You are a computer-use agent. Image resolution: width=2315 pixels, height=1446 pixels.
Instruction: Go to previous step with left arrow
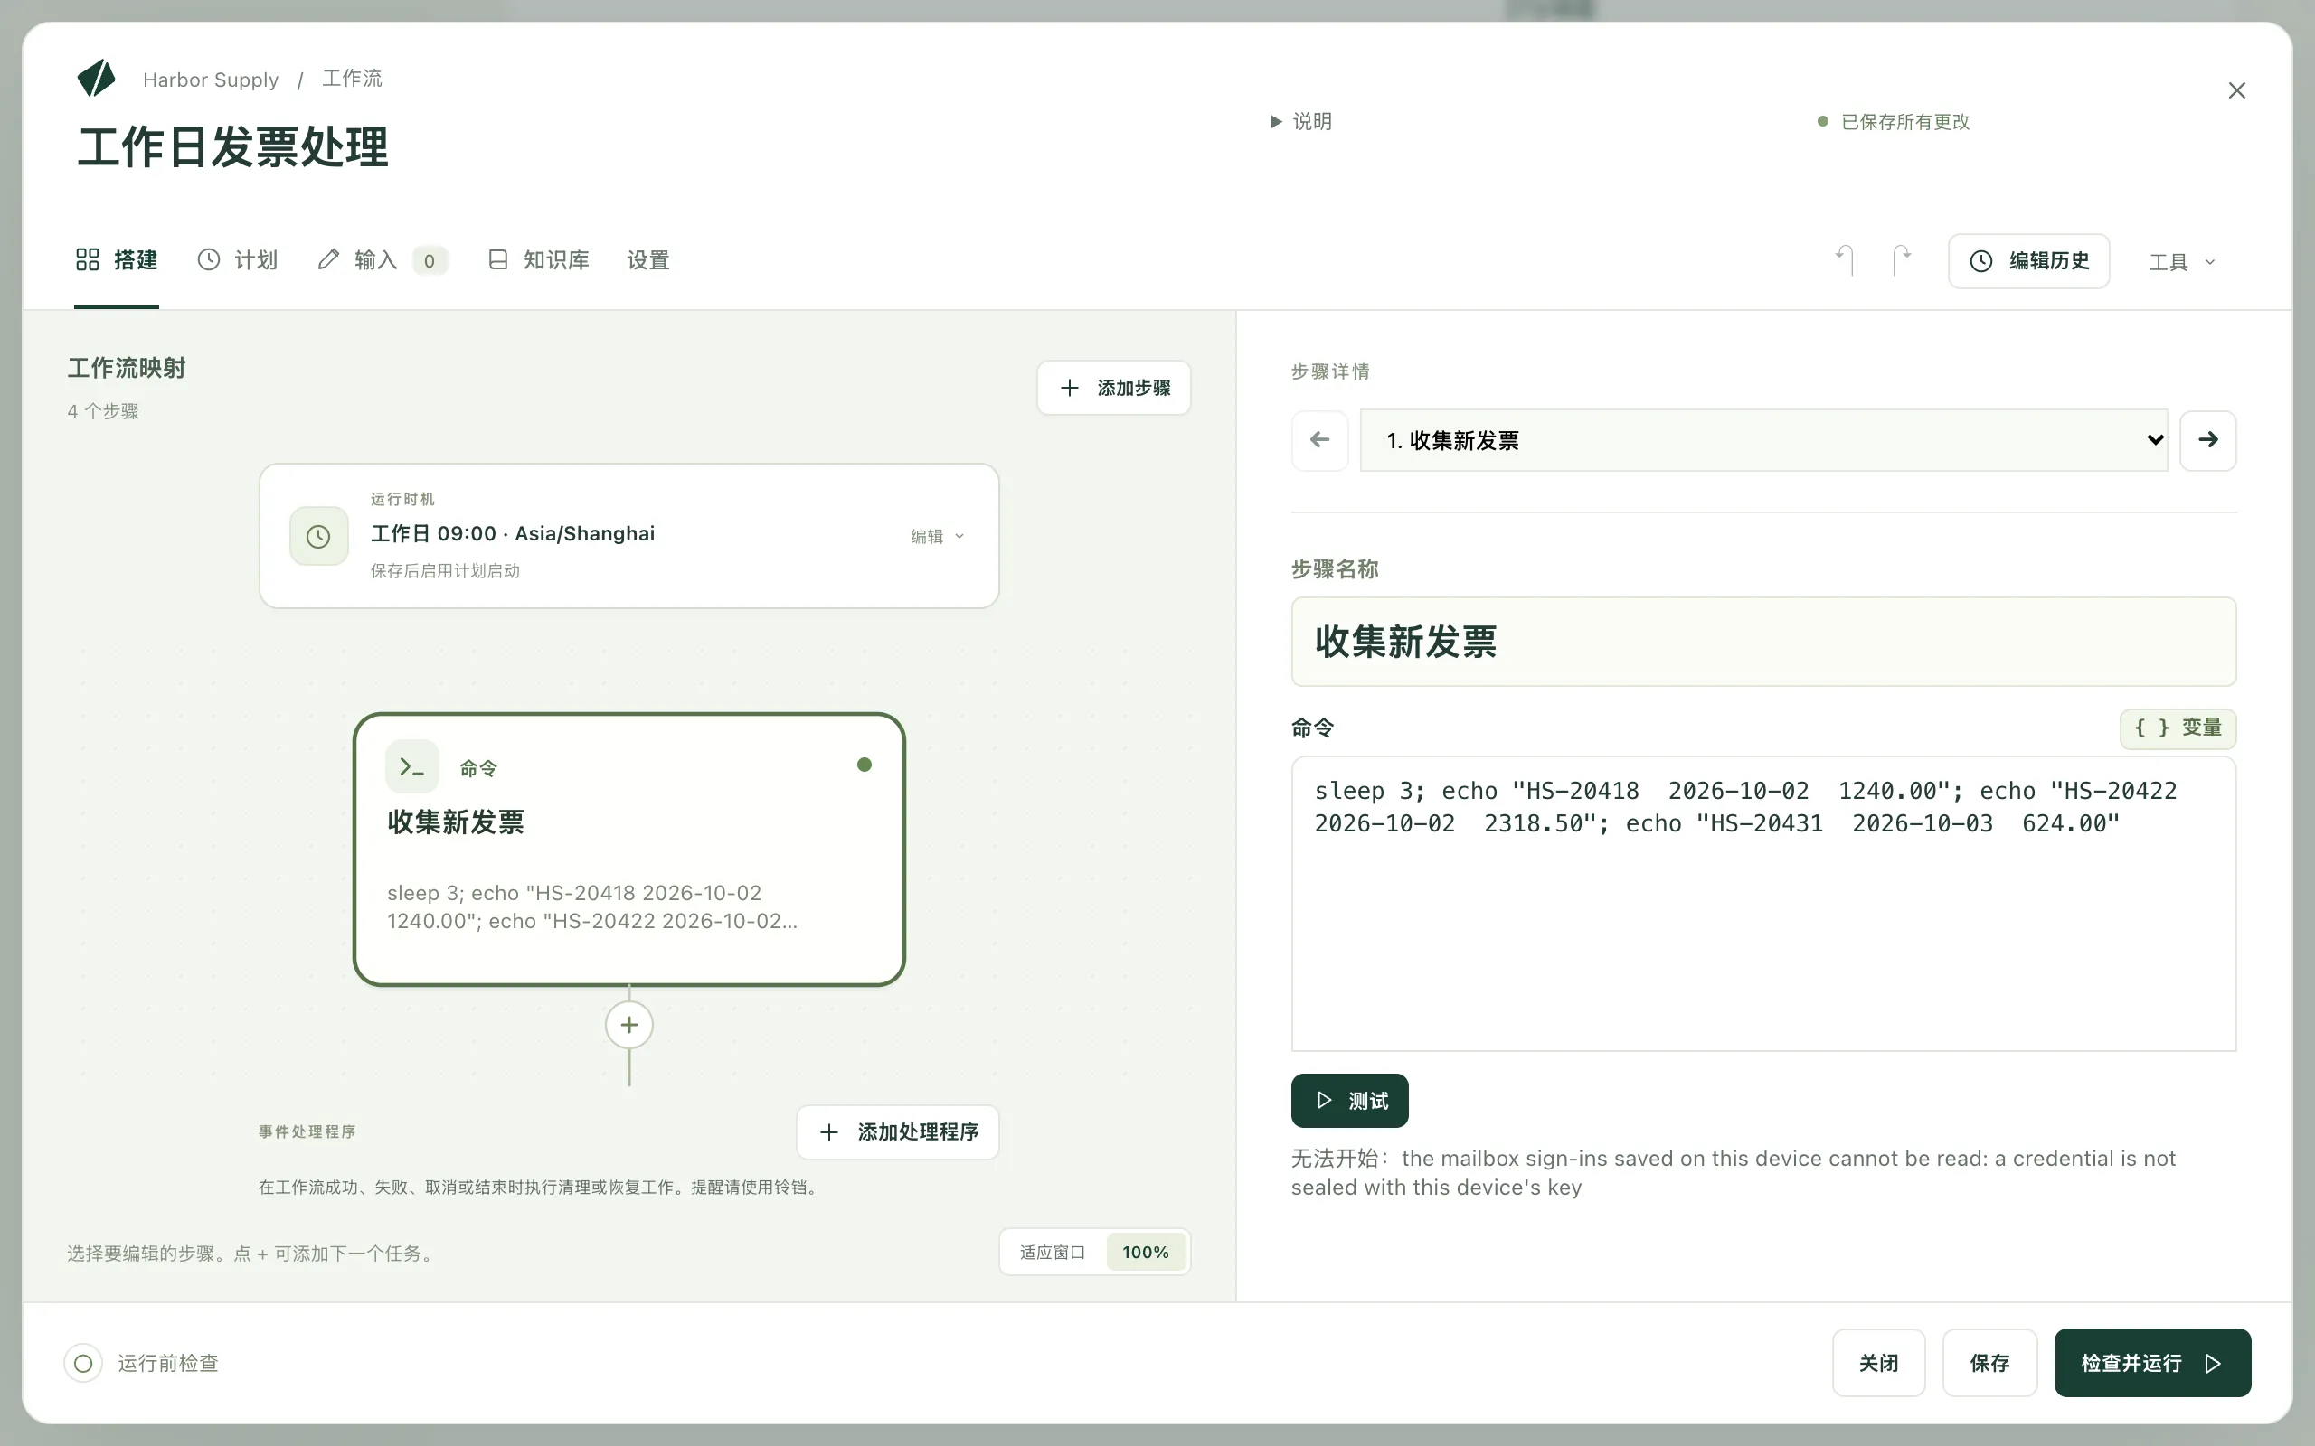1320,440
